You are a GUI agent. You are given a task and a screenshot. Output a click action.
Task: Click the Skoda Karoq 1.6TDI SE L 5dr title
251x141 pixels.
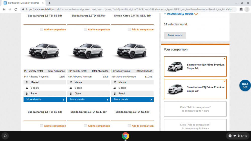89,112
